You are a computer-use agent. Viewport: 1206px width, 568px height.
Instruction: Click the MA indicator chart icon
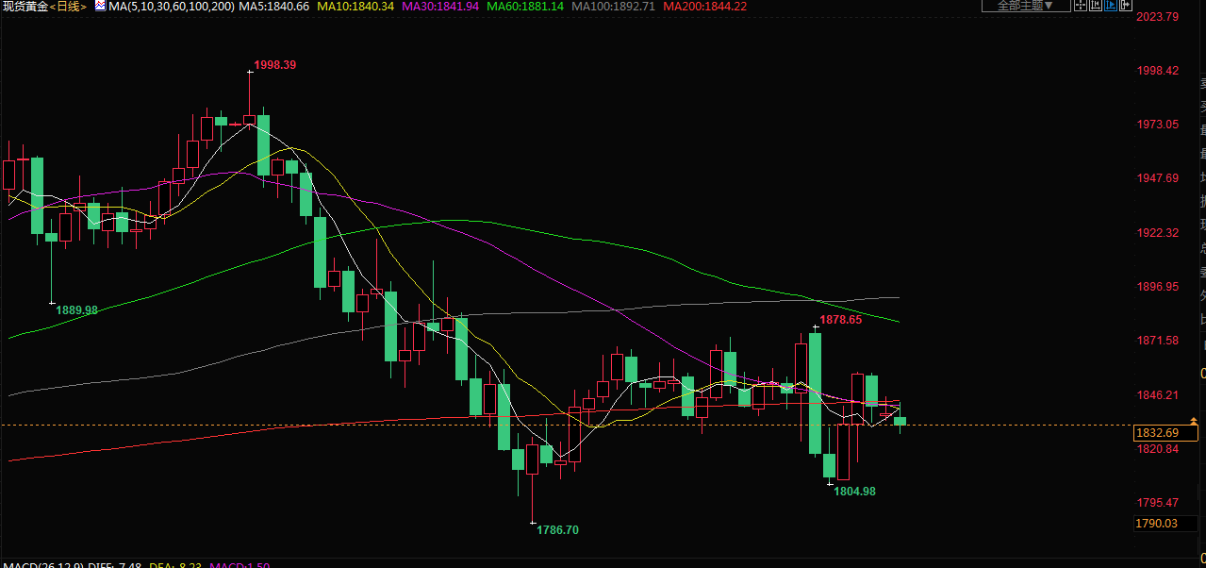tap(100, 7)
